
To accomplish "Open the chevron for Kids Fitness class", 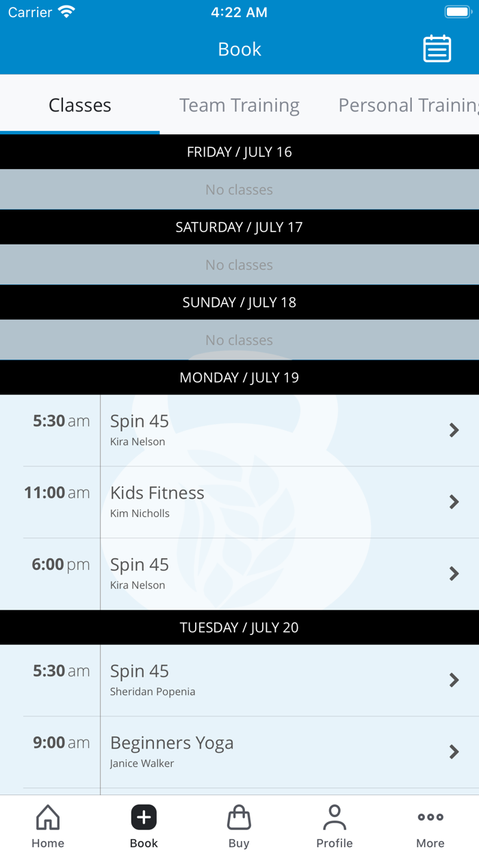I will 454,502.
